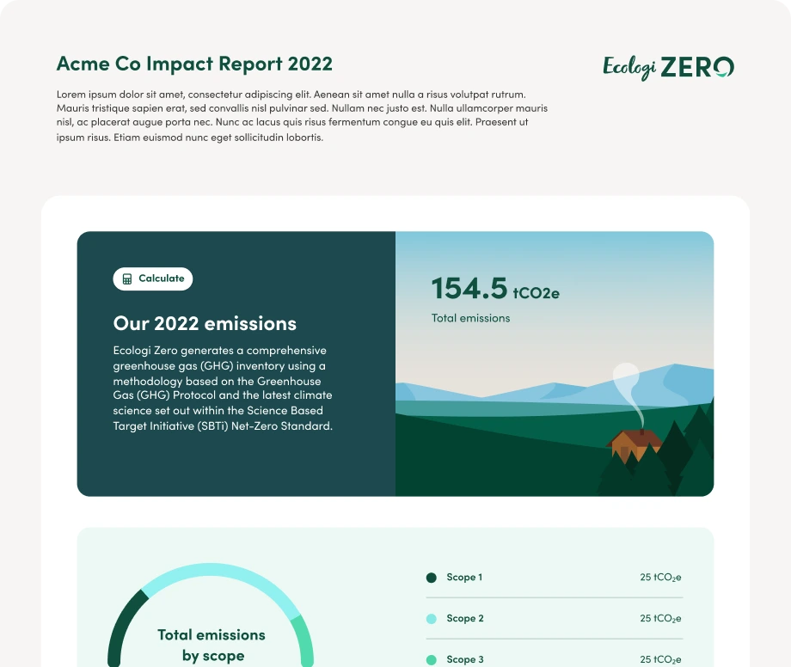Click the light cyan Scope 2 legend dot
This screenshot has height=667, width=791.
[432, 619]
